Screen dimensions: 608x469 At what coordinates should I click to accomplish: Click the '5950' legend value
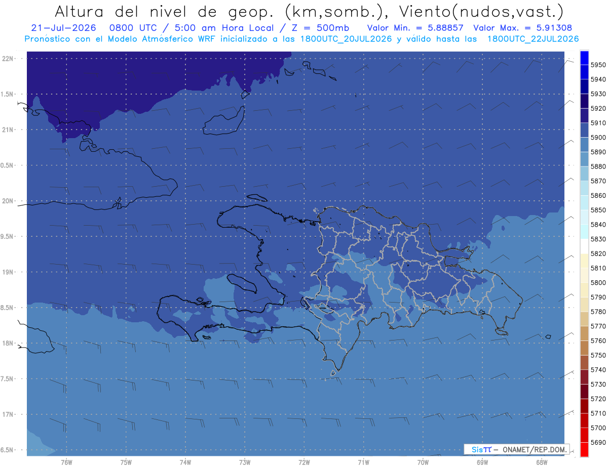coord(597,65)
